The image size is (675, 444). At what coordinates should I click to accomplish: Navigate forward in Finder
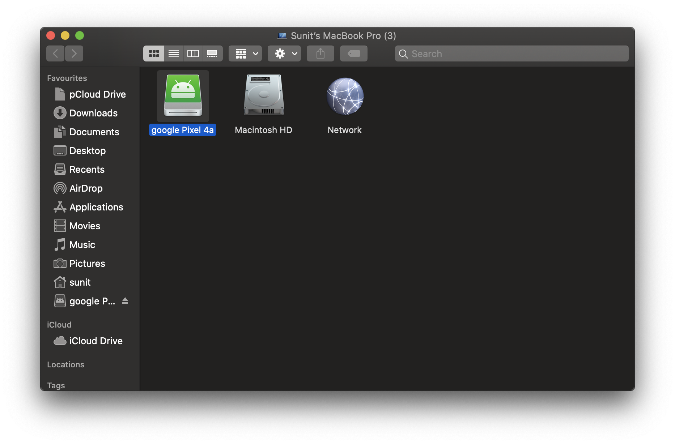74,53
